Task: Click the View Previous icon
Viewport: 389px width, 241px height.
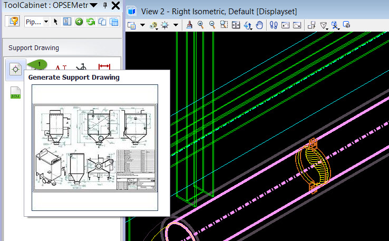Action: 285,25
